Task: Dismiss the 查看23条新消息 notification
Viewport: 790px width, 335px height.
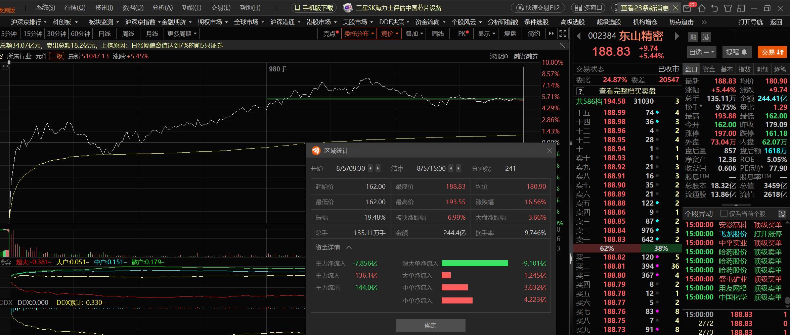Action: [675, 8]
